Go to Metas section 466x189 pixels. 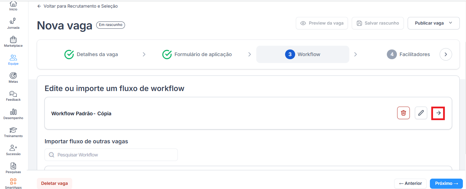(x=13, y=78)
